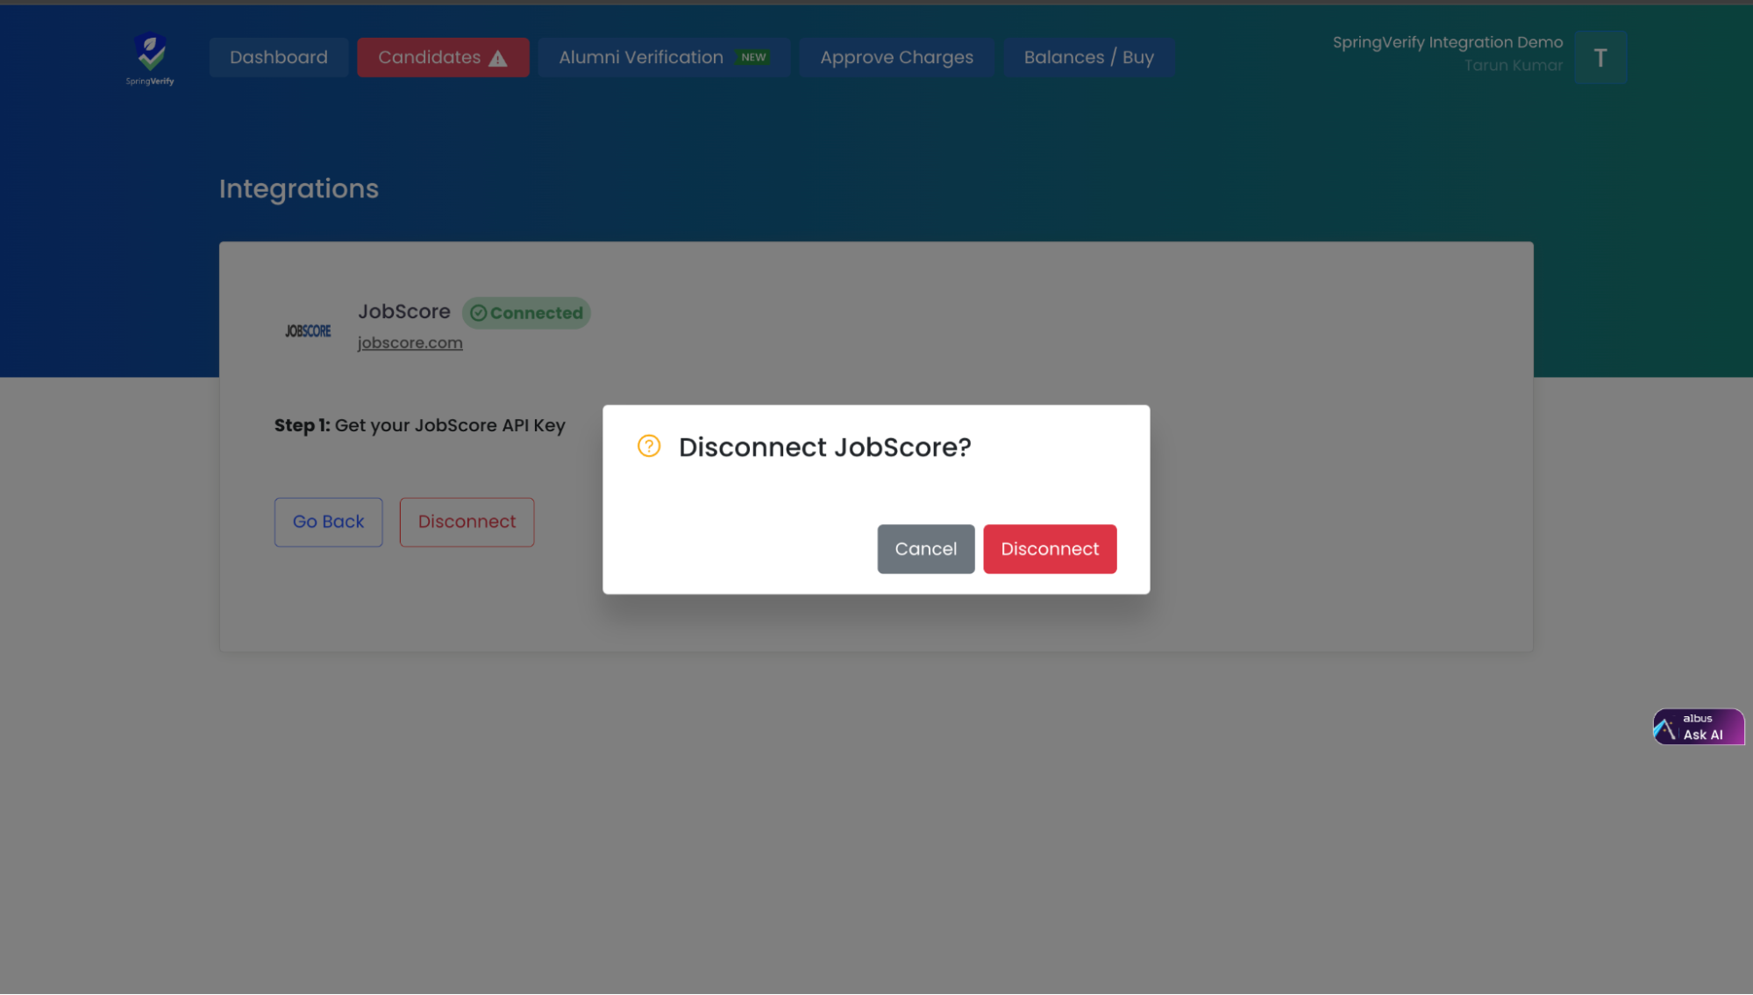
Task: Click the JobScore logo image
Action: [x=308, y=330]
